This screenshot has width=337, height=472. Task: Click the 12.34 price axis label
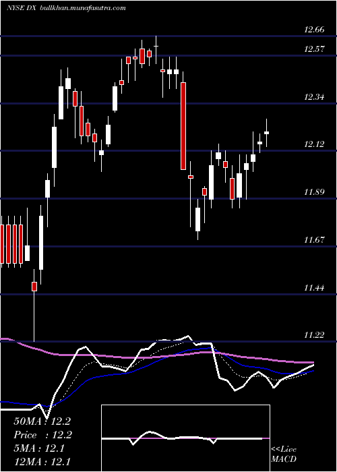coord(314,97)
